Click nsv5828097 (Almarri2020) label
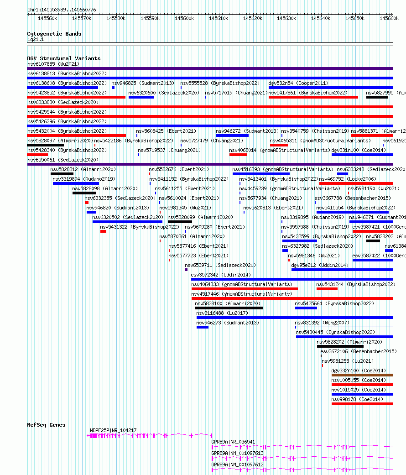The width and height of the screenshot is (406, 475). 60,141
